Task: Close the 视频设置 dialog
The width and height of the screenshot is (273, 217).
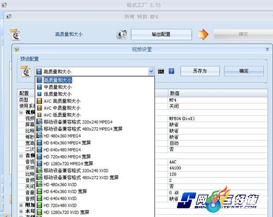Action: click(267, 49)
